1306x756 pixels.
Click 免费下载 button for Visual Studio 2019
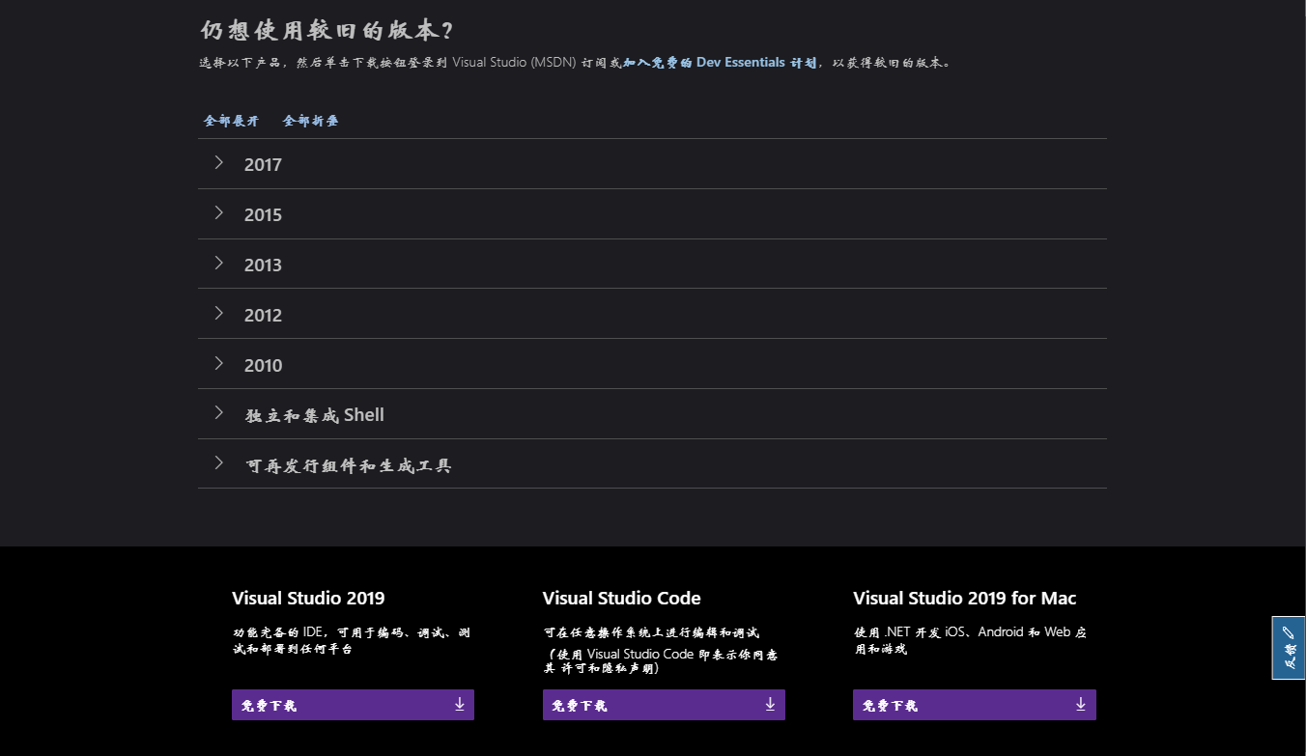(353, 705)
